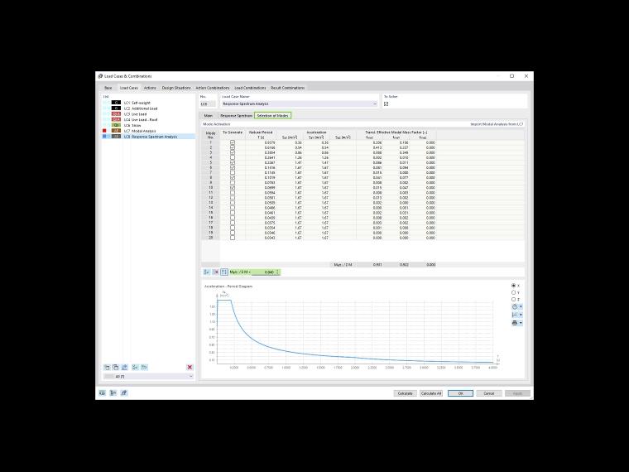Check mode 20 To Generate checkbox
The image size is (629, 472).
pos(233,238)
